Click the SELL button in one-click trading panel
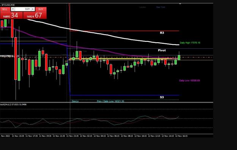This screenshot has width=237, height=150. coord(5,9)
